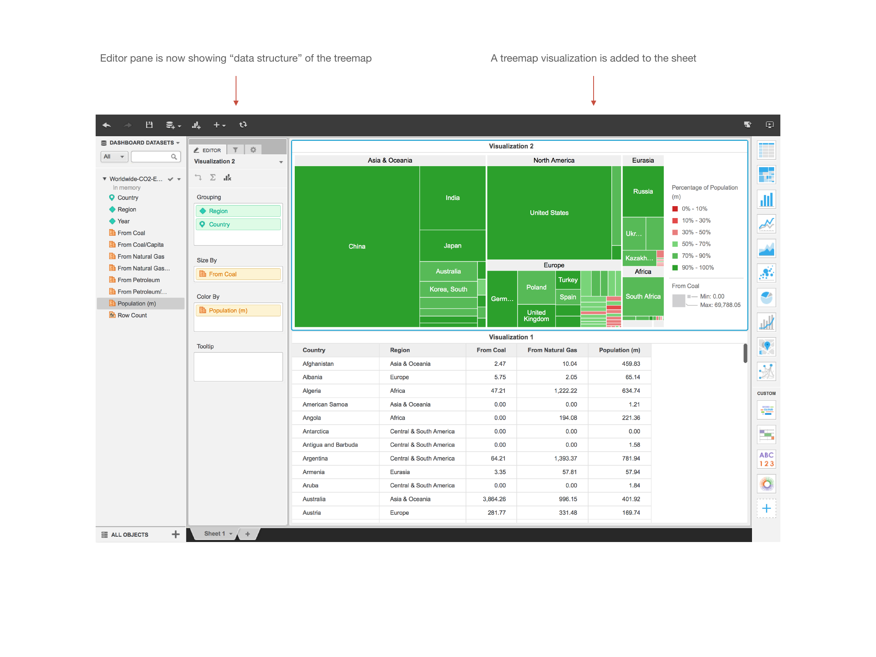
Task: Select the custom ABC 123 visualization
Action: point(766,459)
